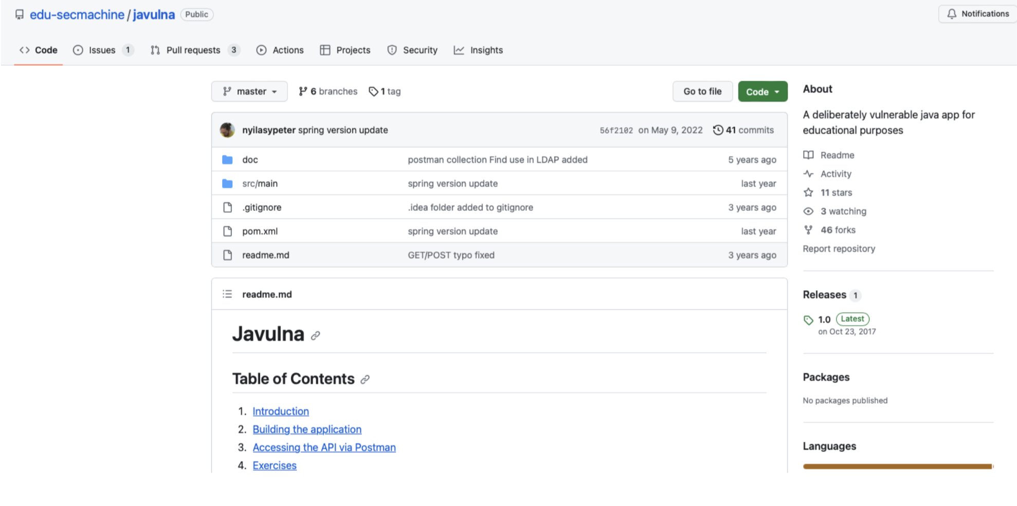
Task: Open the src/main folder
Action: (260, 183)
